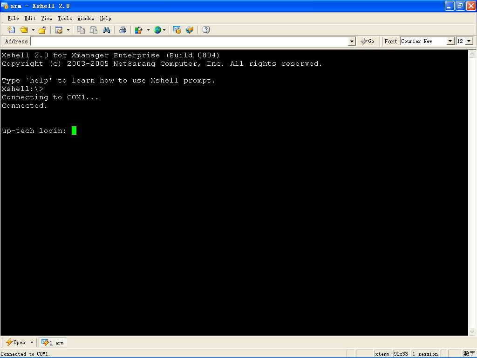Click 'Connecting to COM1...' terminal line
Viewport: 477px width, 358px height.
50,97
